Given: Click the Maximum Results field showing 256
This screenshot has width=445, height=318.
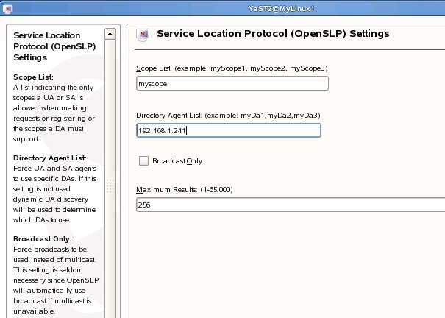Looking at the screenshot, I should tap(291, 205).
